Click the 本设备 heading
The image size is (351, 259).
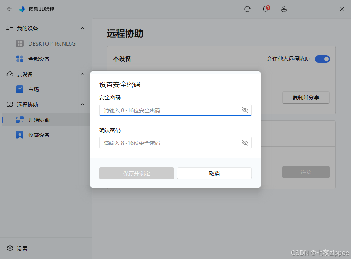click(x=122, y=59)
